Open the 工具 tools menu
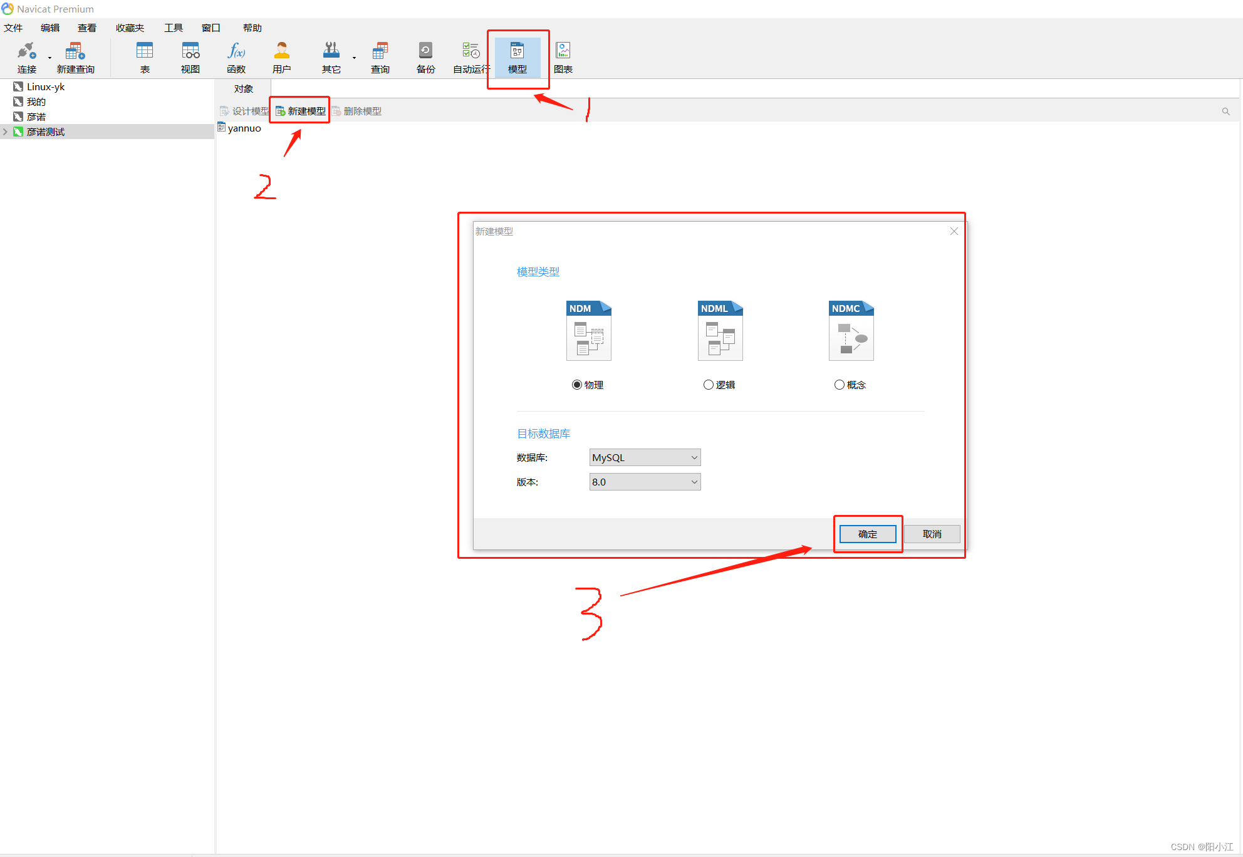 pos(173,28)
